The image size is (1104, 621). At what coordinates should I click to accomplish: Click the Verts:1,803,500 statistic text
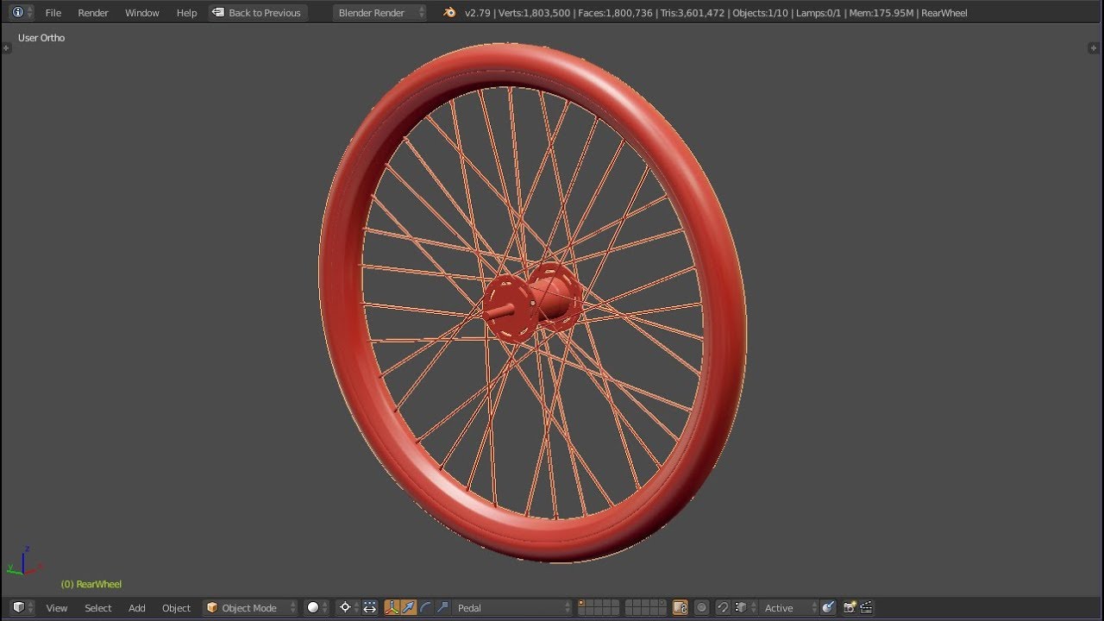click(x=534, y=13)
